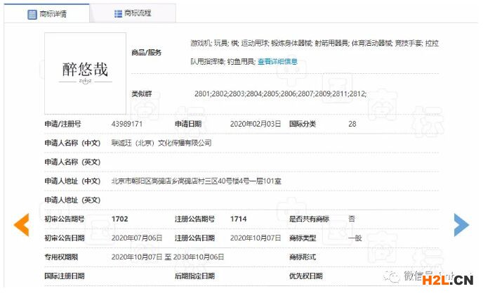Click the H2L.CN logo at the bottom right
The width and height of the screenshot is (483, 296).
(x=447, y=281)
